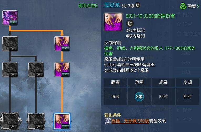
Task: Click the moon icon beside 5阶3段
Action: click(x=138, y=5)
